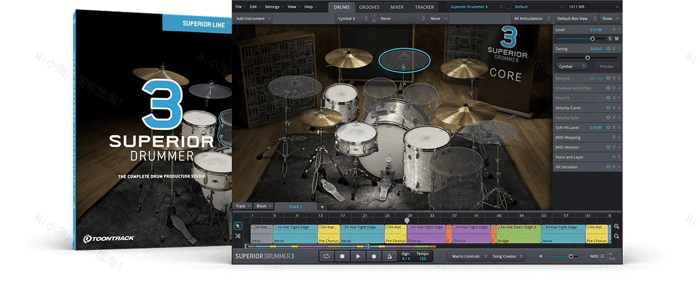Select the scissors cut tool

click(238, 236)
